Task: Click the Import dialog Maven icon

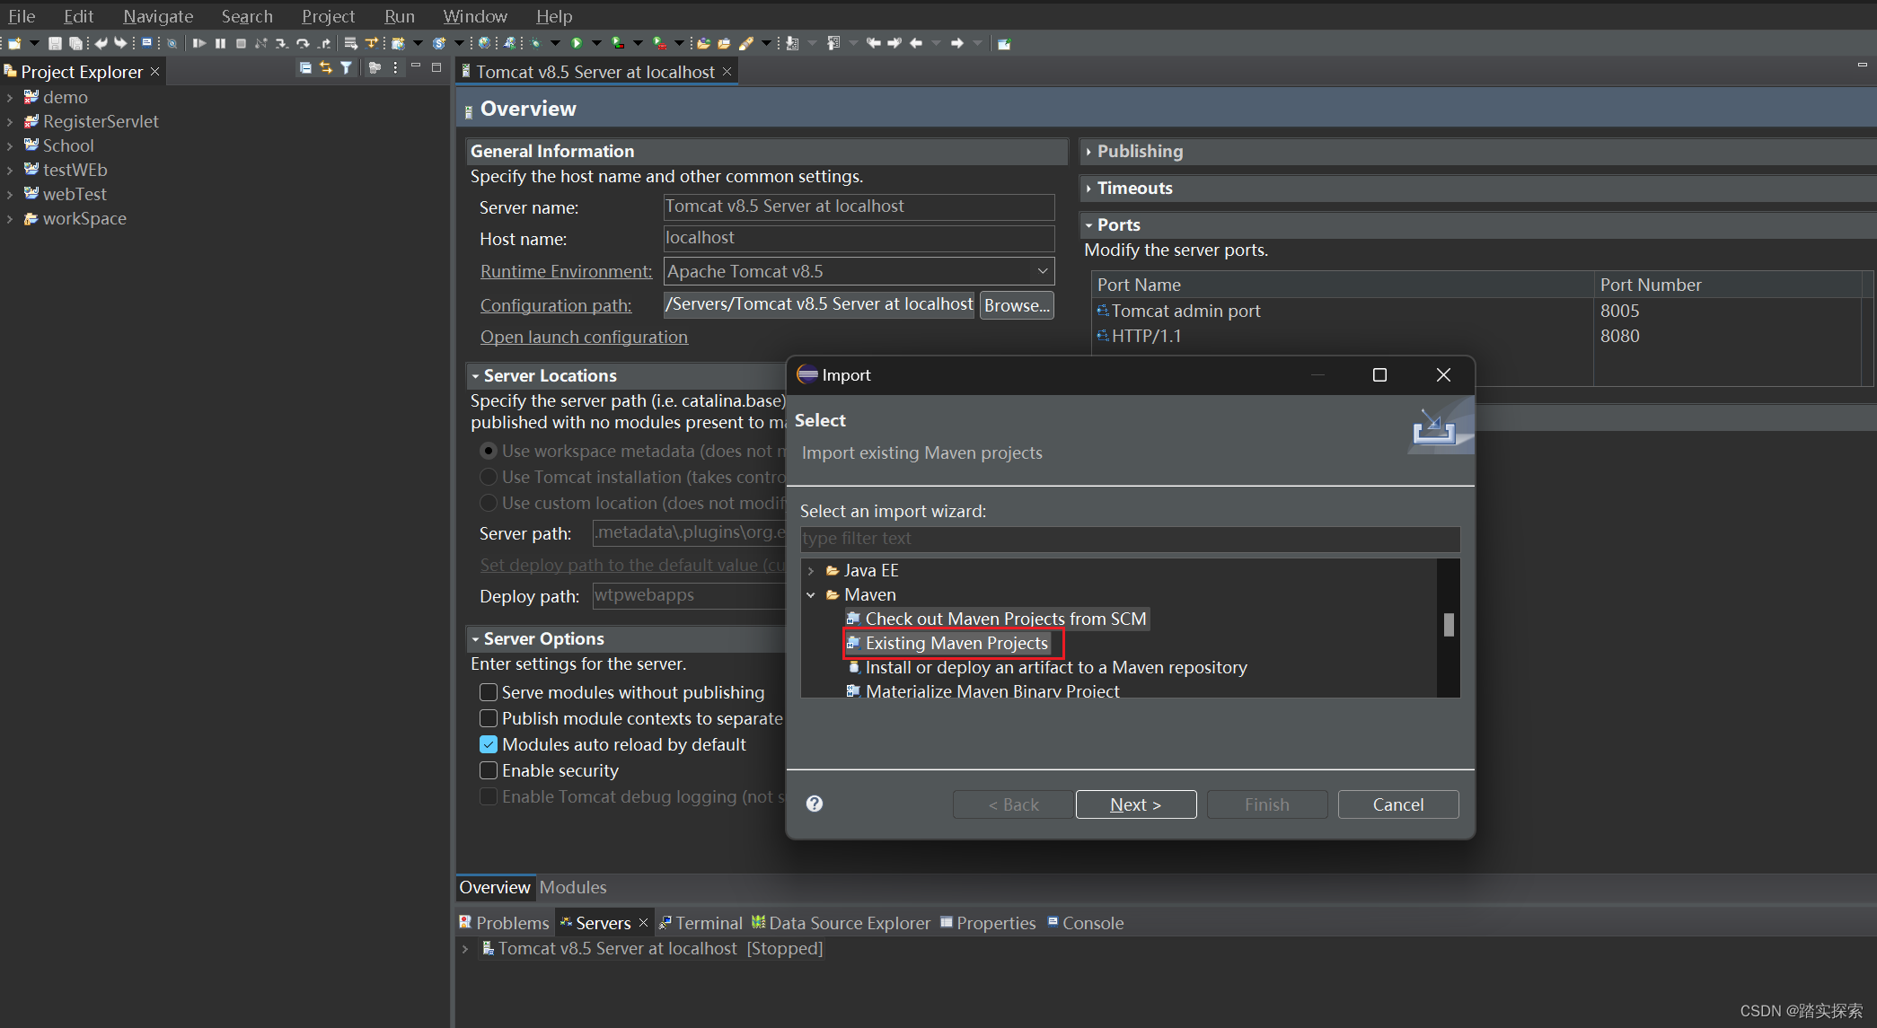Action: coord(833,593)
